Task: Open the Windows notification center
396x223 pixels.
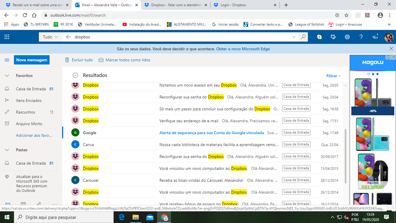Action: pos(386,217)
